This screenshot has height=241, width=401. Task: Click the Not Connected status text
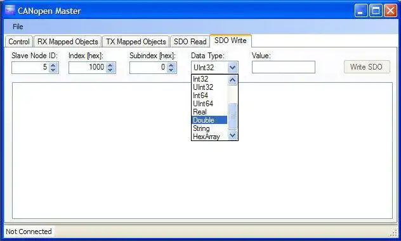pyautogui.click(x=29, y=232)
